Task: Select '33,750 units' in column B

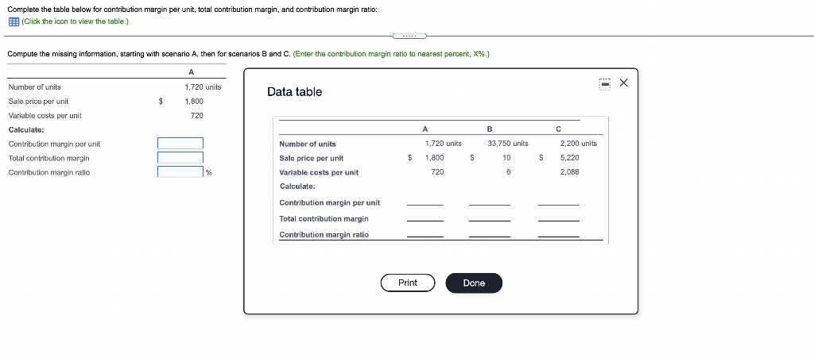Action: point(508,144)
